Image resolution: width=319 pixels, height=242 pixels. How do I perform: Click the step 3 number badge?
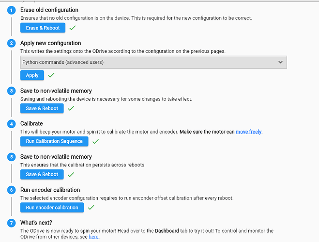pyautogui.click(x=11, y=91)
